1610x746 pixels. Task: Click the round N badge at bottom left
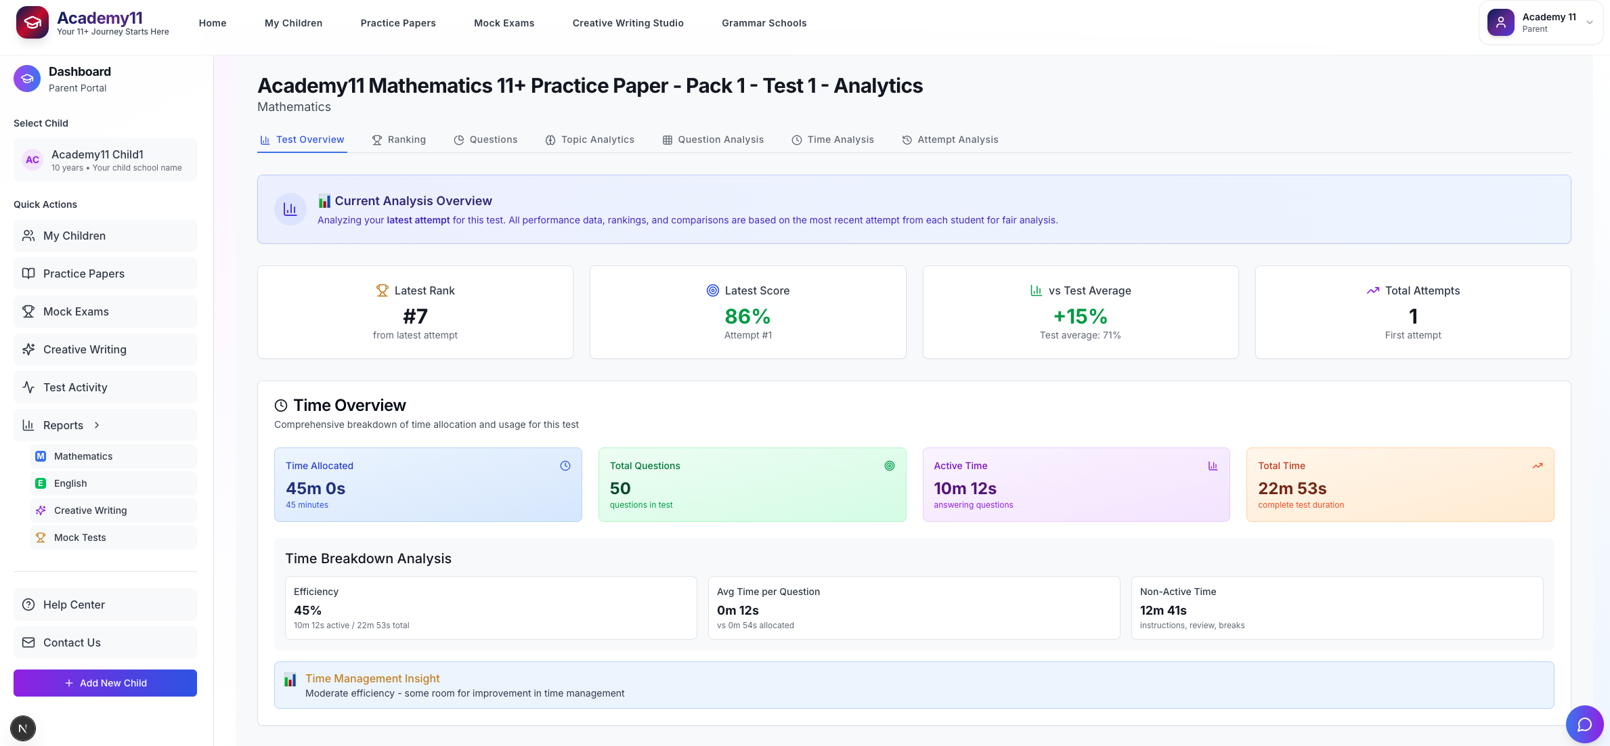pyautogui.click(x=23, y=728)
